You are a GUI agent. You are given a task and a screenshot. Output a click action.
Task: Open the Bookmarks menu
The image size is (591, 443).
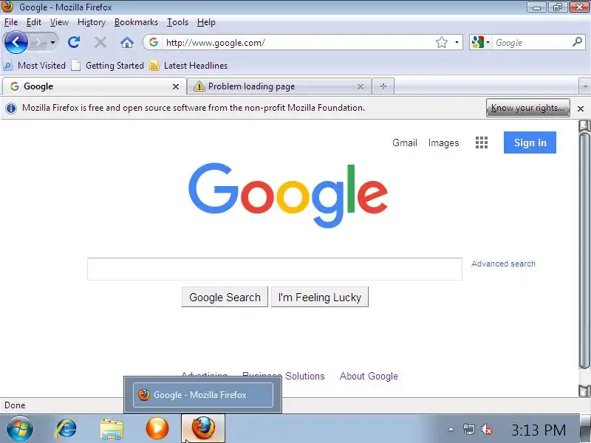pyautogui.click(x=136, y=22)
